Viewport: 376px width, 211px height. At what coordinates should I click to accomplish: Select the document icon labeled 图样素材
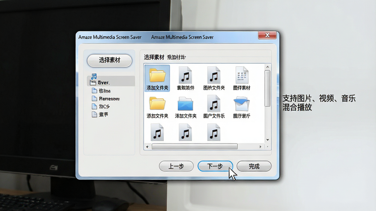242,78
